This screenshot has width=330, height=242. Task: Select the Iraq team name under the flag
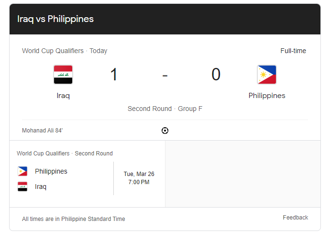[63, 96]
